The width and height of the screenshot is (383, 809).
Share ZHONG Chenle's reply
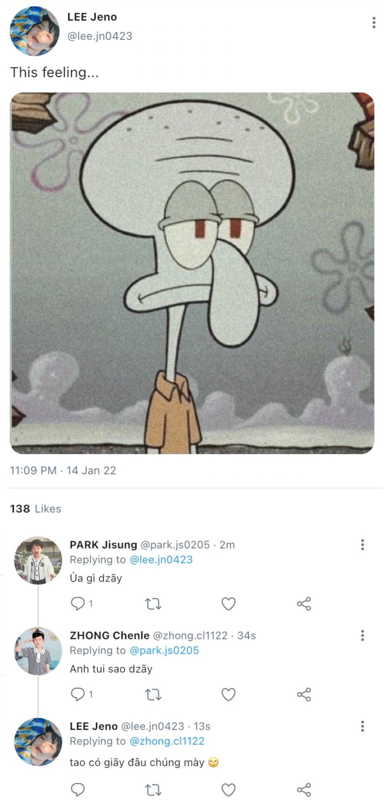pyautogui.click(x=304, y=695)
